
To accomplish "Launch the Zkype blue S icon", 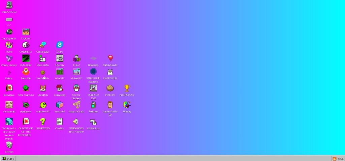I will click(x=59, y=45).
